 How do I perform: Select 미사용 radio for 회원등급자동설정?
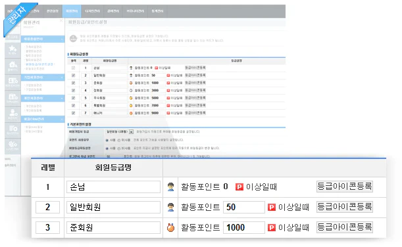(119, 148)
